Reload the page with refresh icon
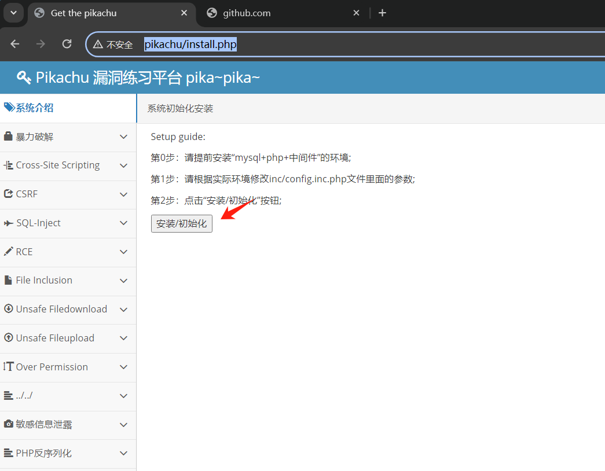The width and height of the screenshot is (605, 471). tap(67, 44)
